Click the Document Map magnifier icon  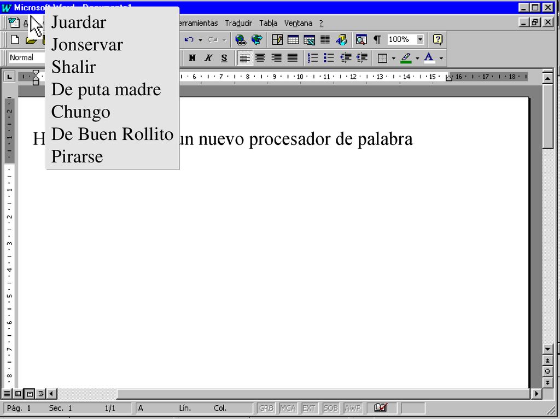coord(361,39)
